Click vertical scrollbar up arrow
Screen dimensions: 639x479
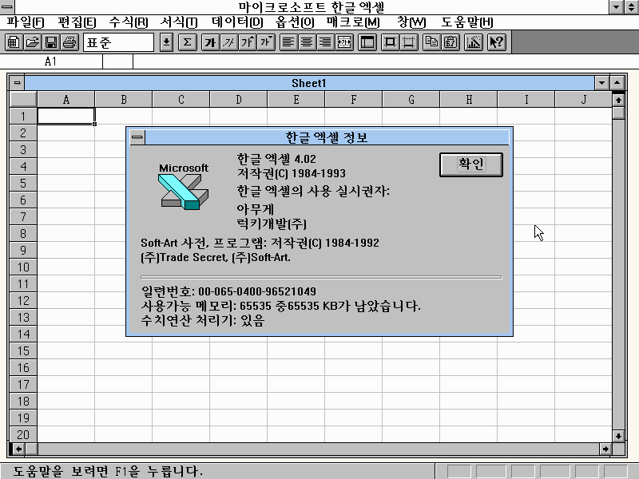click(618, 99)
